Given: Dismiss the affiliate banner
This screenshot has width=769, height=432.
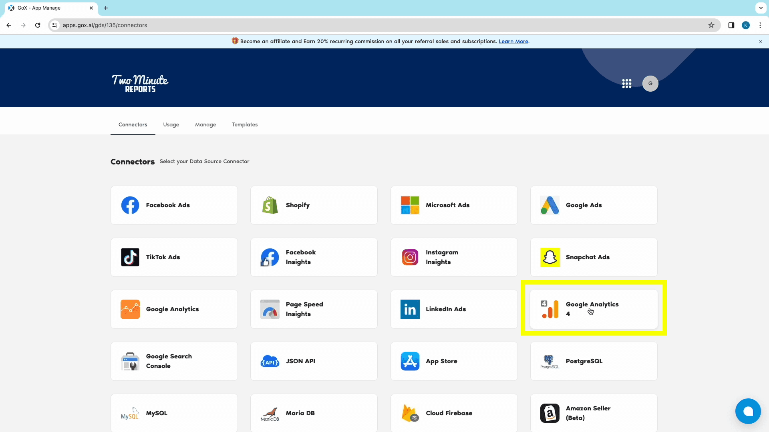Looking at the screenshot, I should (x=761, y=42).
